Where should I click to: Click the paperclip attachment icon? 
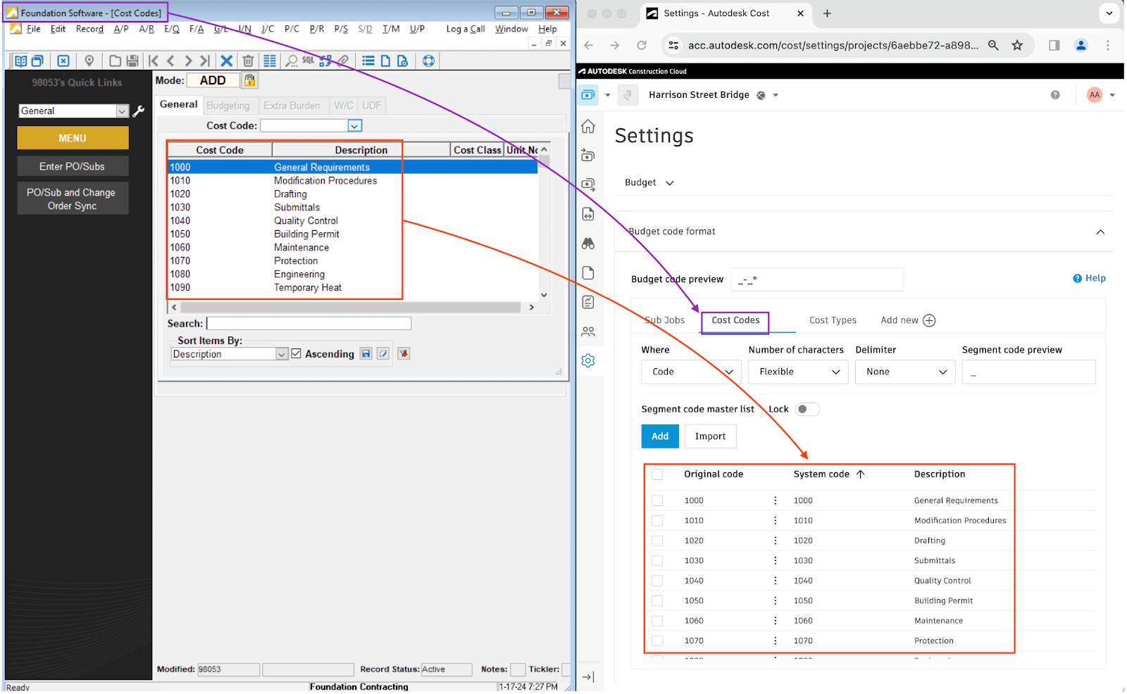[x=343, y=61]
